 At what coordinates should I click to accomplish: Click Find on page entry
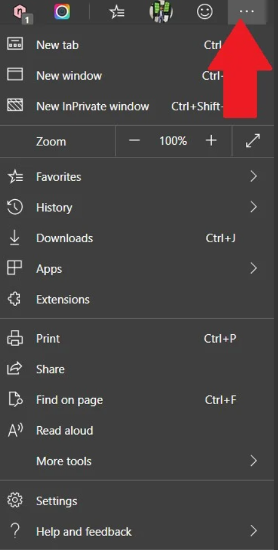click(x=137, y=400)
